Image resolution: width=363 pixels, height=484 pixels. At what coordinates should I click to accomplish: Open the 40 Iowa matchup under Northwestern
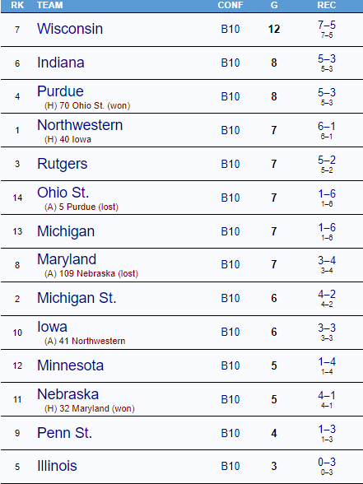pyautogui.click(x=76, y=139)
